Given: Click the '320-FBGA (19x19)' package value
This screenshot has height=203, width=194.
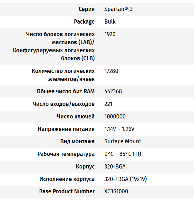Looking at the screenshot, I should pyautogui.click(x=125, y=179).
